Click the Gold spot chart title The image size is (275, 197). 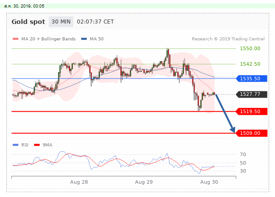[28, 22]
